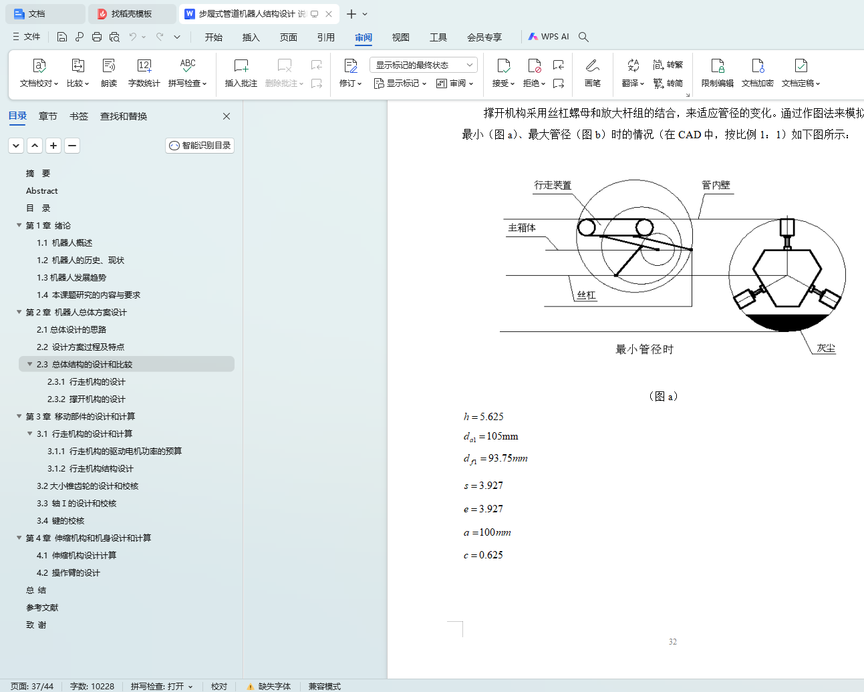
Task: Open the 审阅 pane dropdown in the ribbon
Action: click(x=454, y=83)
